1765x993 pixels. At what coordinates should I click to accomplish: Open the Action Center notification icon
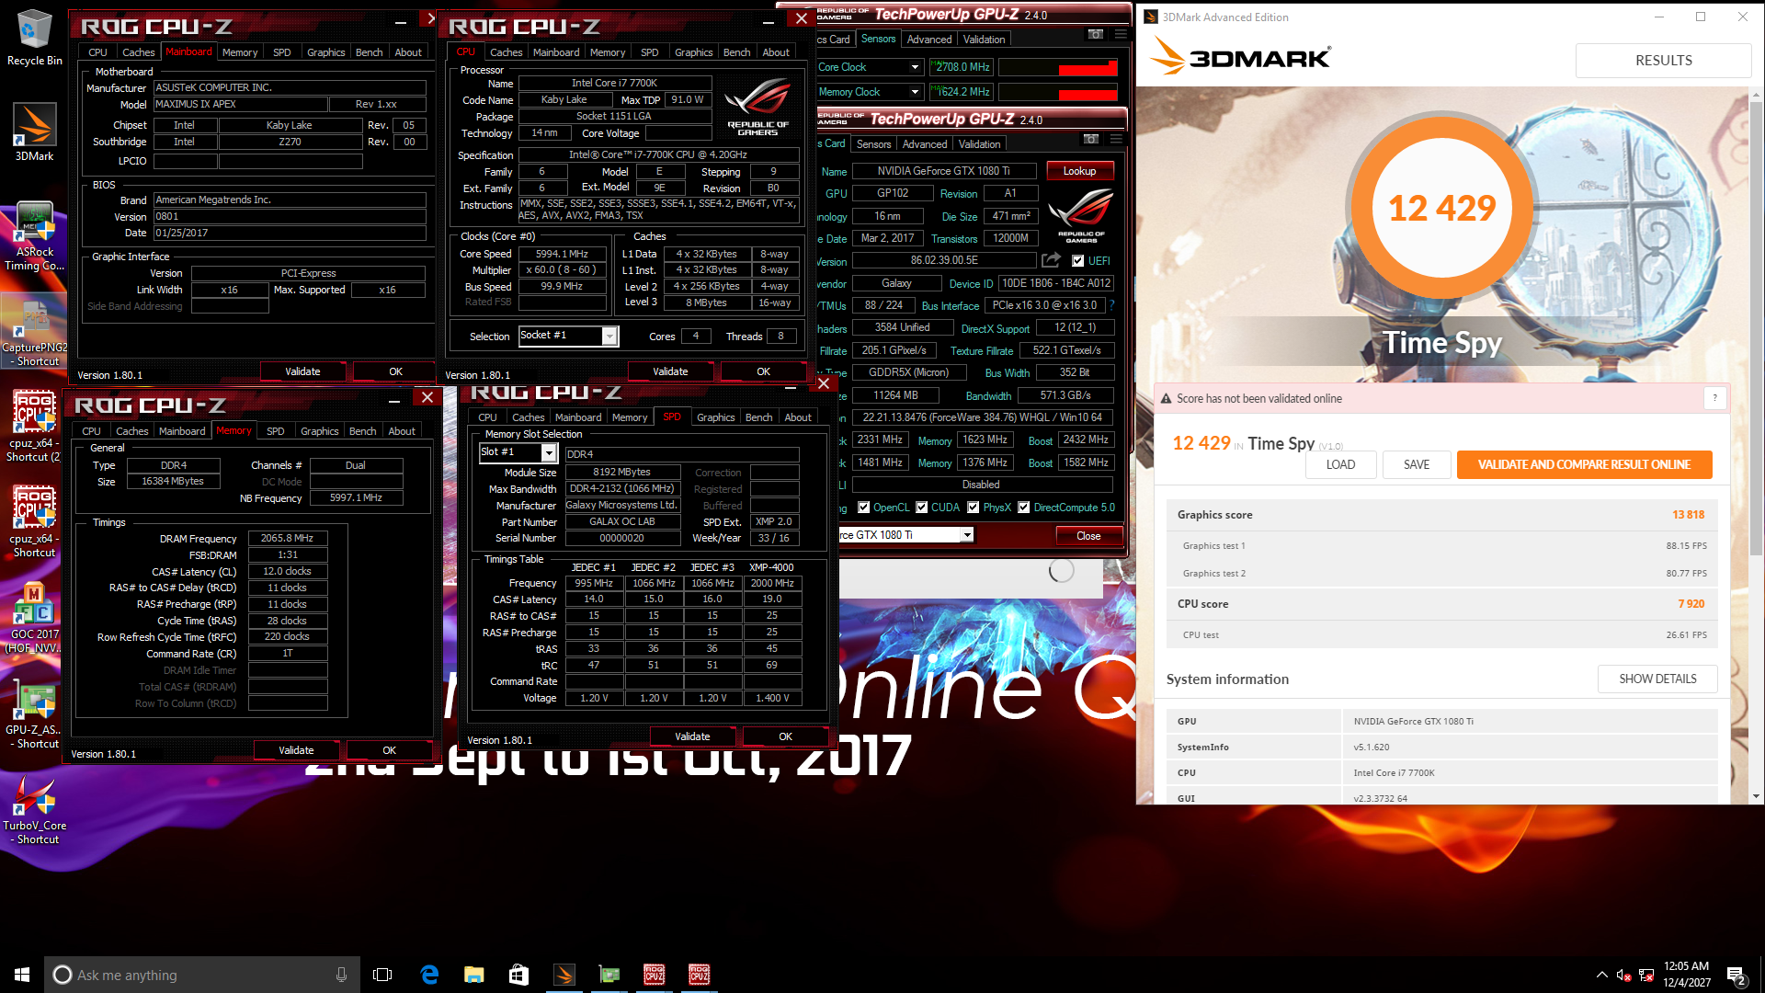click(x=1737, y=975)
